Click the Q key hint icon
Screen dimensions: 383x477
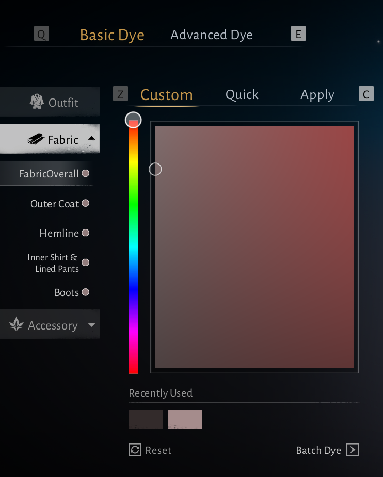(x=41, y=34)
